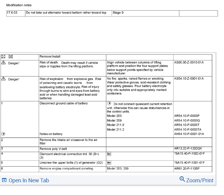Select the 17.6.03 modification note row
This screenshot has height=195, width=224.
pyautogui.click(x=112, y=13)
